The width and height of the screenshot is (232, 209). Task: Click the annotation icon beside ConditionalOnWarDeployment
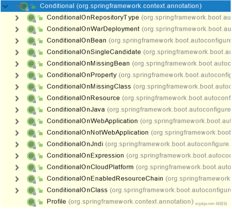[31, 30]
